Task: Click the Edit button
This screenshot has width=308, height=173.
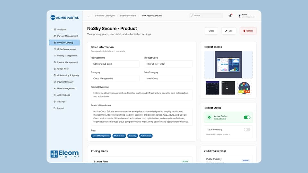Action: tap(228, 31)
